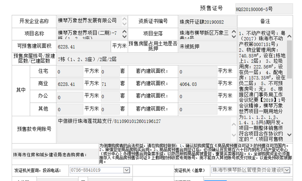Click the 项目坐落 label
Image resolution: width=302 pixels, height=181 pixels.
tap(153, 34)
